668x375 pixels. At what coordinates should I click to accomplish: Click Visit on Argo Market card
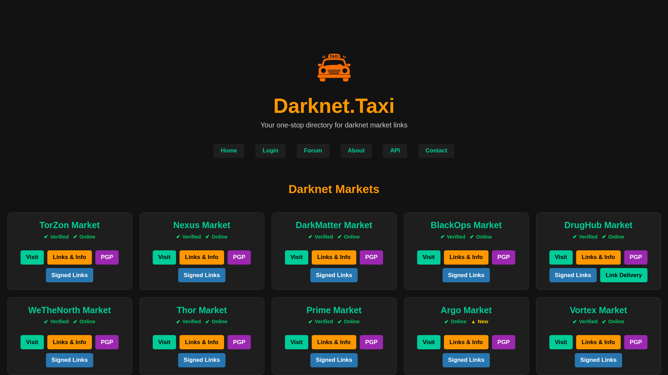tap(429, 342)
